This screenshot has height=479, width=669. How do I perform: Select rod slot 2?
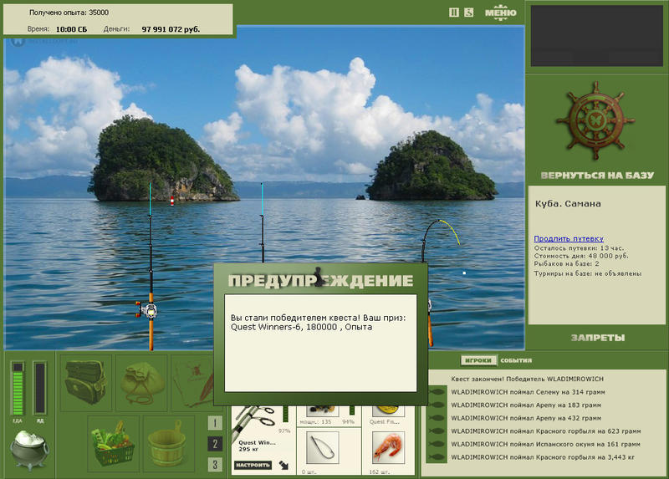pos(215,444)
